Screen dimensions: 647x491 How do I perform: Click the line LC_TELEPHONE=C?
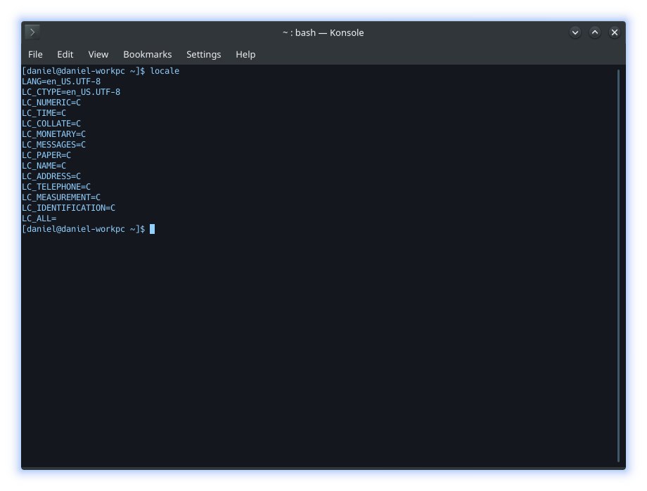click(x=56, y=187)
